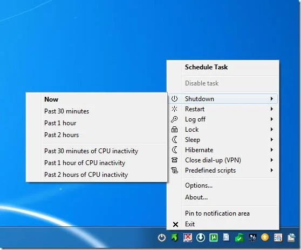This screenshot has width=301, height=250.
Task: Open the About... menu entry
Action: (196, 197)
